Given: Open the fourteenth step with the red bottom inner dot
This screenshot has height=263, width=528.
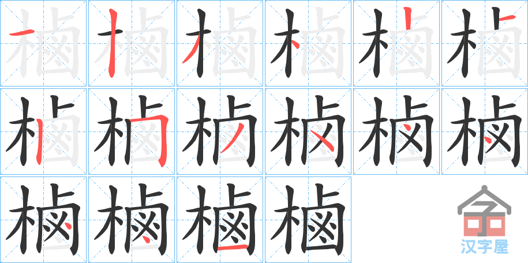Looking at the screenshot, I should [132, 220].
